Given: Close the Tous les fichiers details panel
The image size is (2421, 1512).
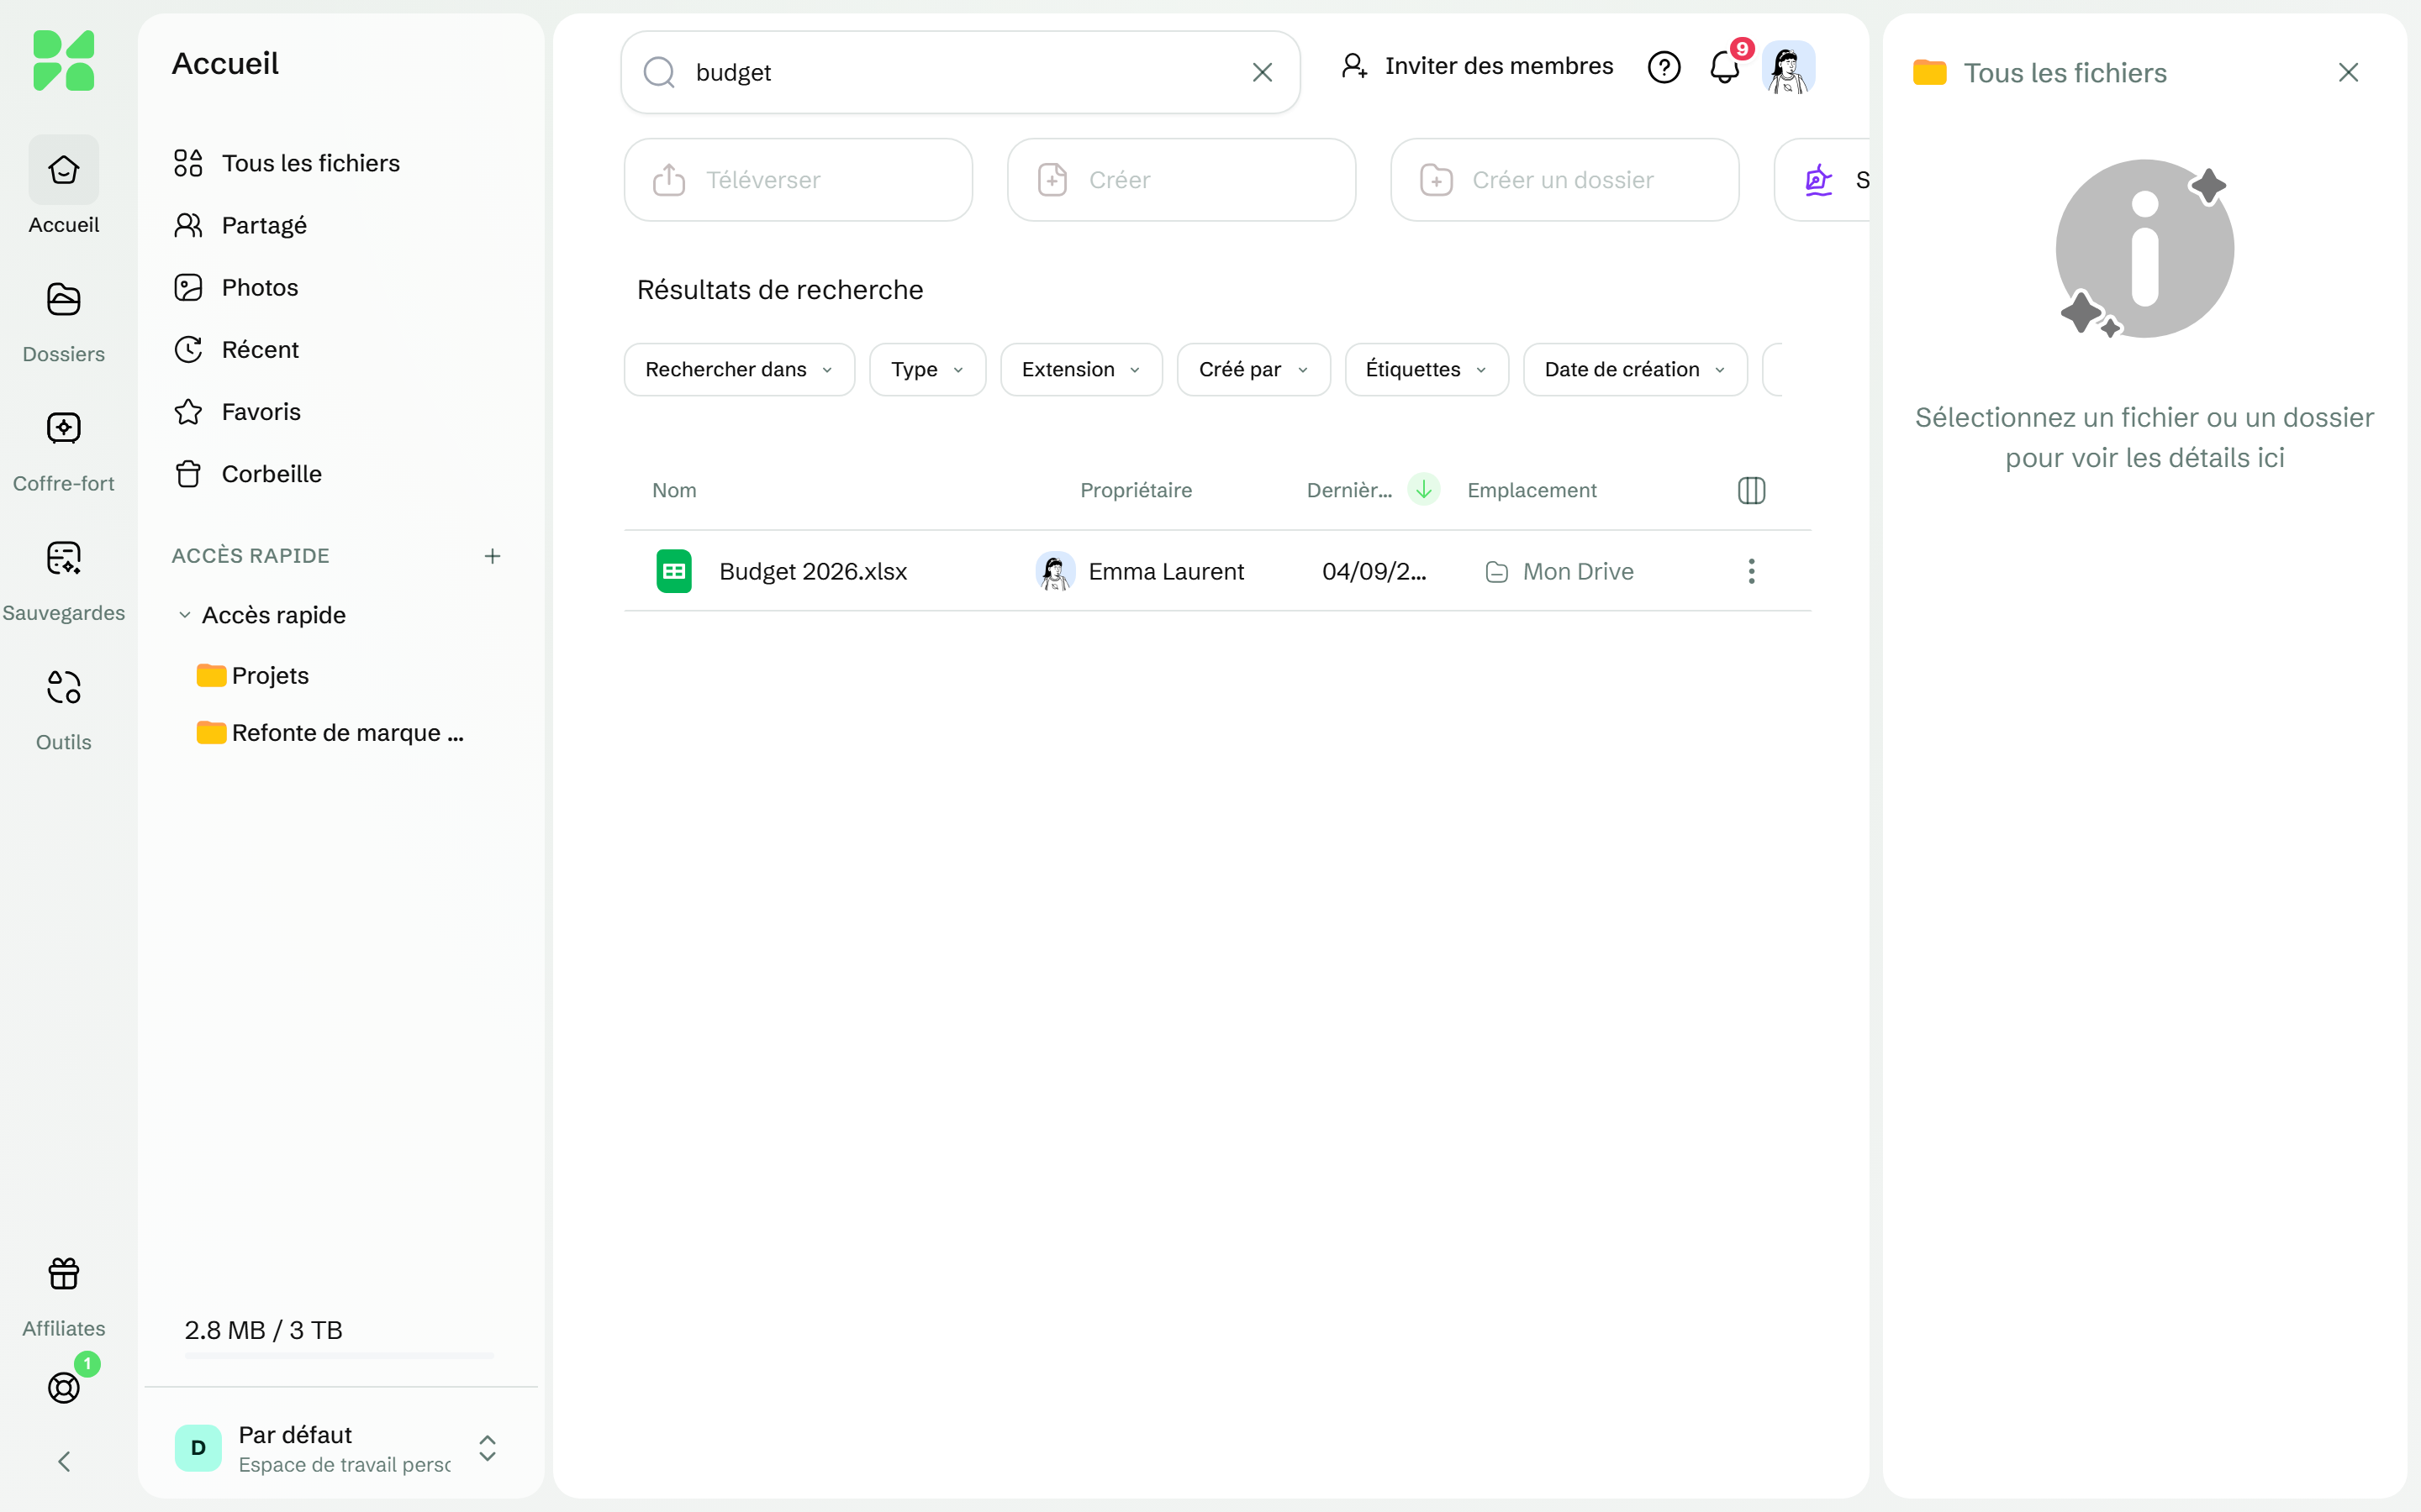Looking at the screenshot, I should coord(2348,72).
